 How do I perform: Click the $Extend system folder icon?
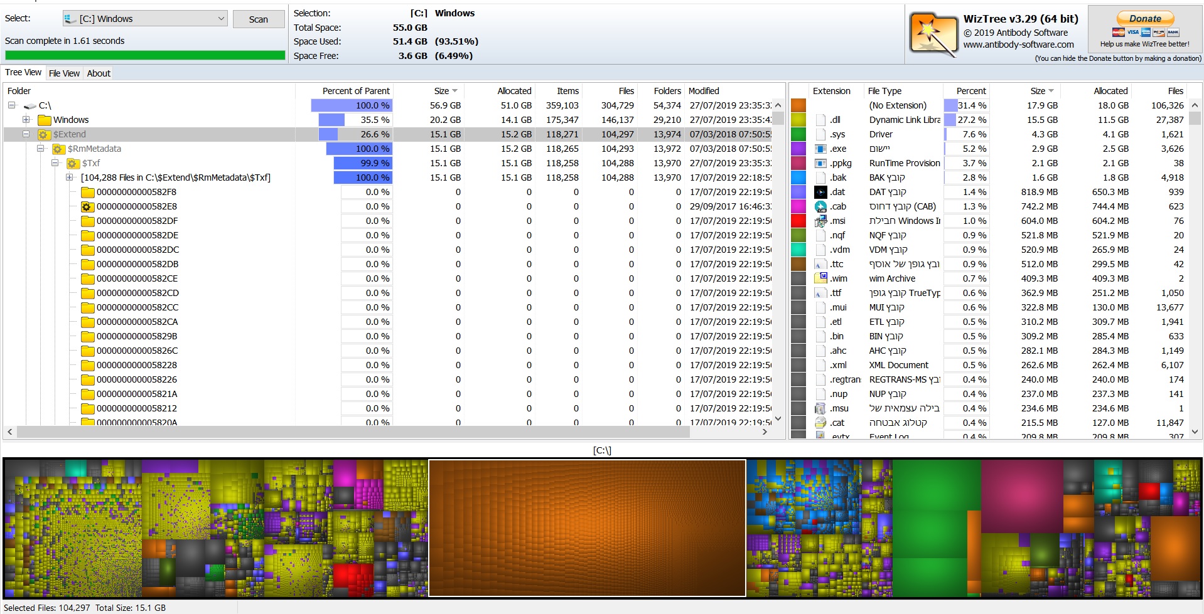click(x=44, y=134)
